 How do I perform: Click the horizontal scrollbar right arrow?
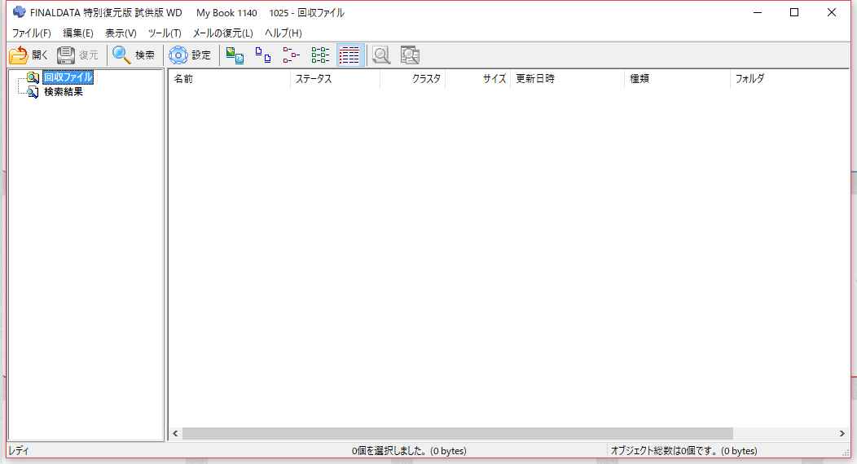[842, 434]
